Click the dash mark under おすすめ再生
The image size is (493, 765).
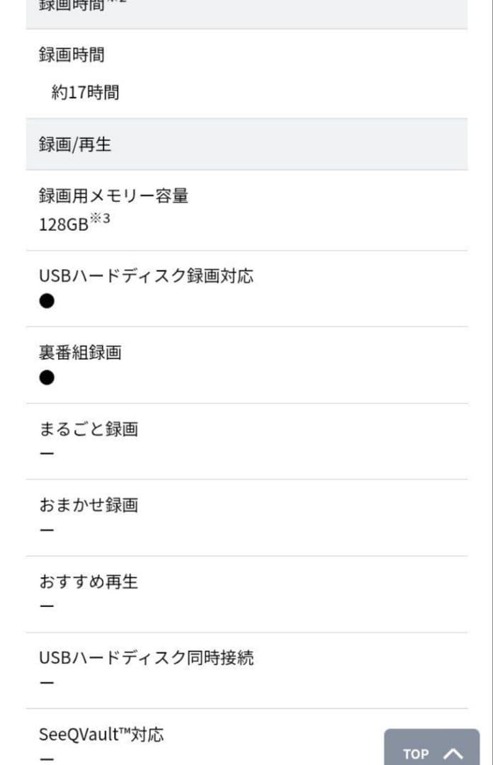(46, 607)
